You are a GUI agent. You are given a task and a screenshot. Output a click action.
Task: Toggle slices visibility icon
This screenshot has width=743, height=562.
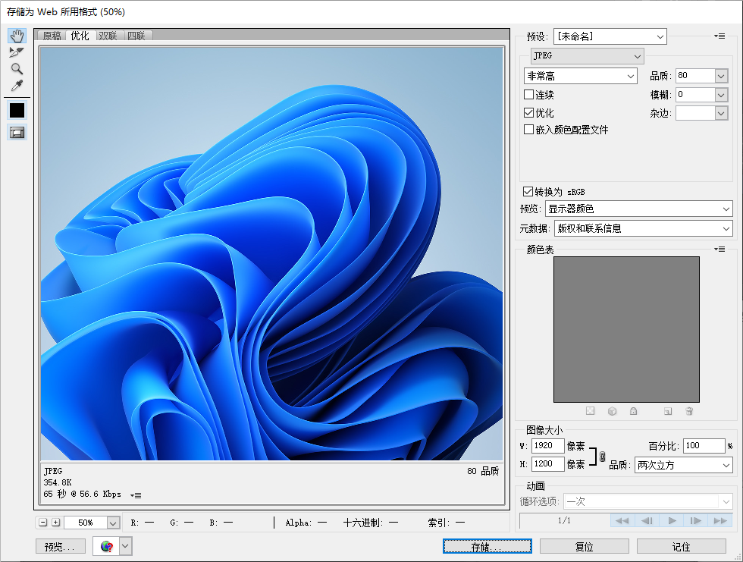coord(17,132)
